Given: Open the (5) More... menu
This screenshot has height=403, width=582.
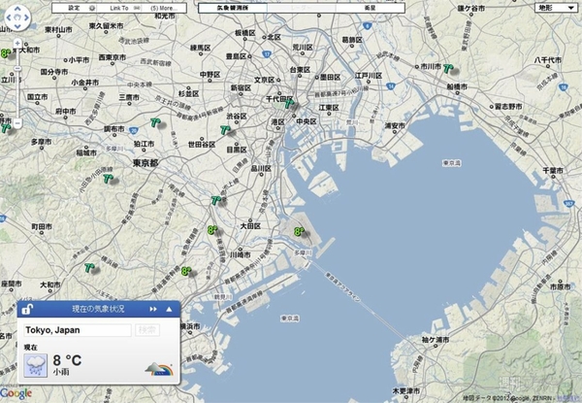Looking at the screenshot, I should (x=164, y=8).
